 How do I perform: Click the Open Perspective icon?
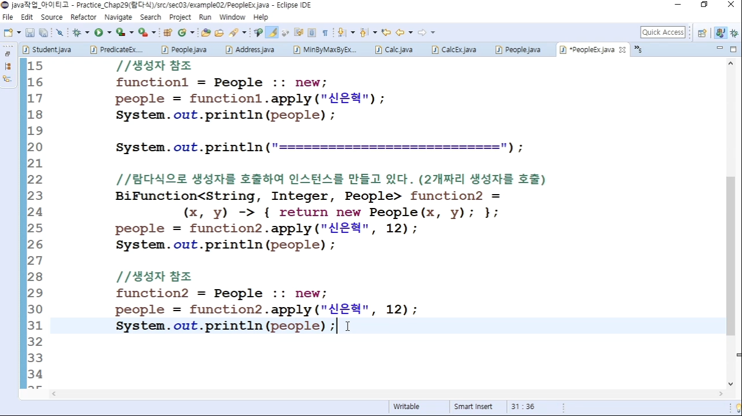coord(702,32)
